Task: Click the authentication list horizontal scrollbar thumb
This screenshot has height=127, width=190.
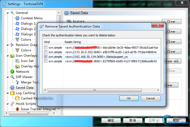Action: click(95, 90)
